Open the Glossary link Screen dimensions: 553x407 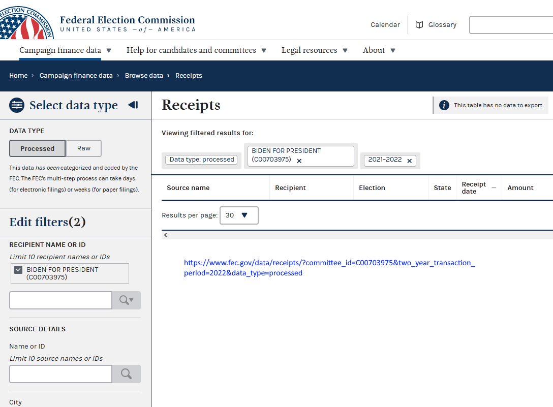(x=442, y=25)
